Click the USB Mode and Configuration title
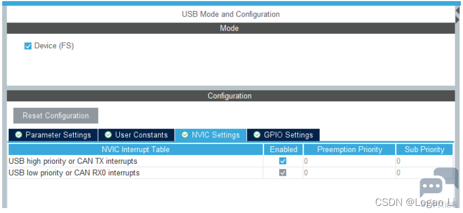The width and height of the screenshot is (463, 213). pos(230,14)
